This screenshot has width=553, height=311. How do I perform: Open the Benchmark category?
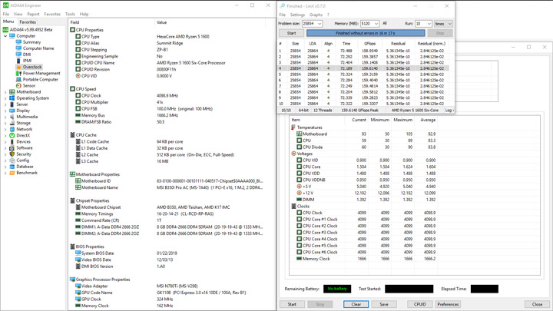click(27, 173)
